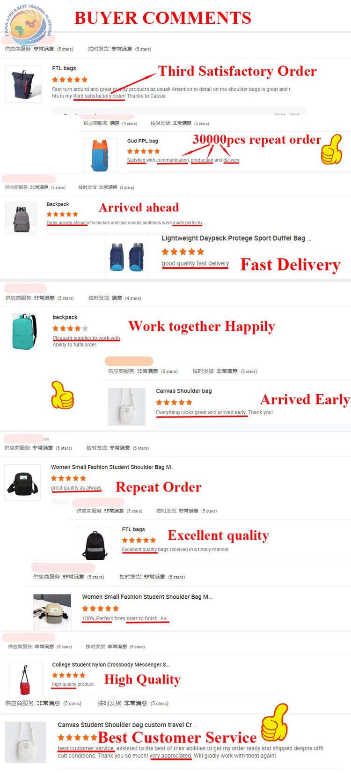Image resolution: width=351 pixels, height=773 pixels.
Task: Click thumbs-up icon left of Canvas Shoulder bag
Action: (62, 395)
